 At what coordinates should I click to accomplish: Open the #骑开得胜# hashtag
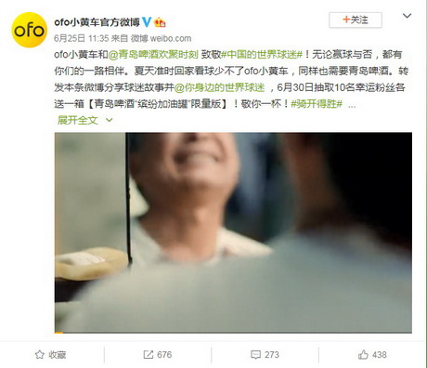coord(317,104)
